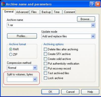Click the WinRAR icon in title bar
The height and width of the screenshot is (97, 101).
click(3, 4)
